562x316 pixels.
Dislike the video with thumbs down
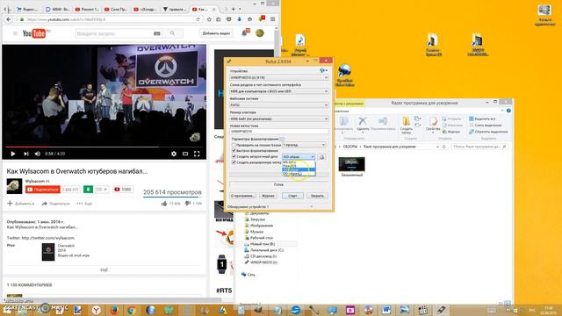[x=187, y=204]
